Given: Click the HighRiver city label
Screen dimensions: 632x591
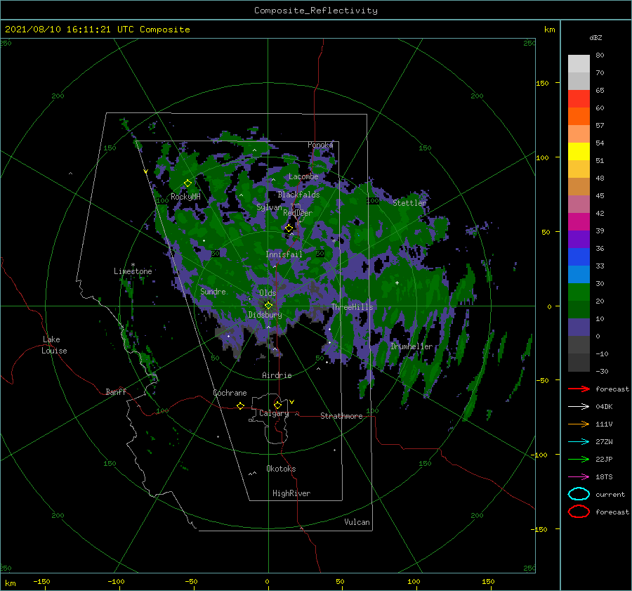Looking at the screenshot, I should (x=291, y=493).
